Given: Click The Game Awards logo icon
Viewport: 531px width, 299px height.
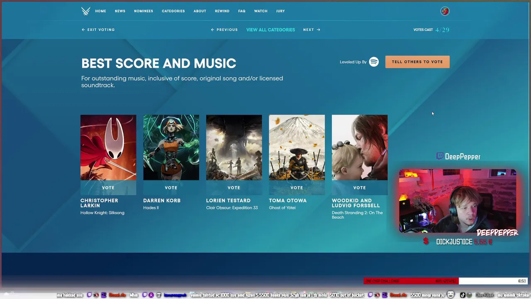Looking at the screenshot, I should 85,11.
